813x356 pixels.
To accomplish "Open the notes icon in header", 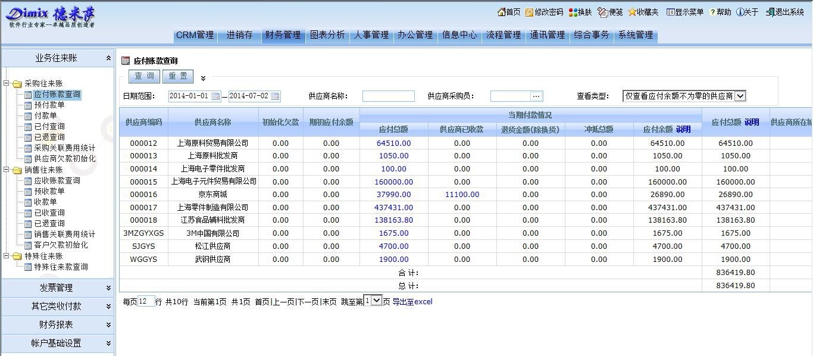I will [x=602, y=12].
